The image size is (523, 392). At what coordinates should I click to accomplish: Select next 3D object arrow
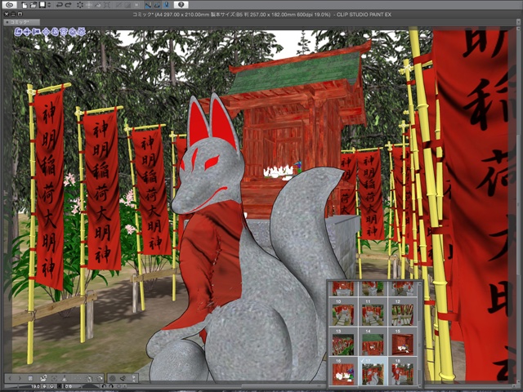coord(20,378)
